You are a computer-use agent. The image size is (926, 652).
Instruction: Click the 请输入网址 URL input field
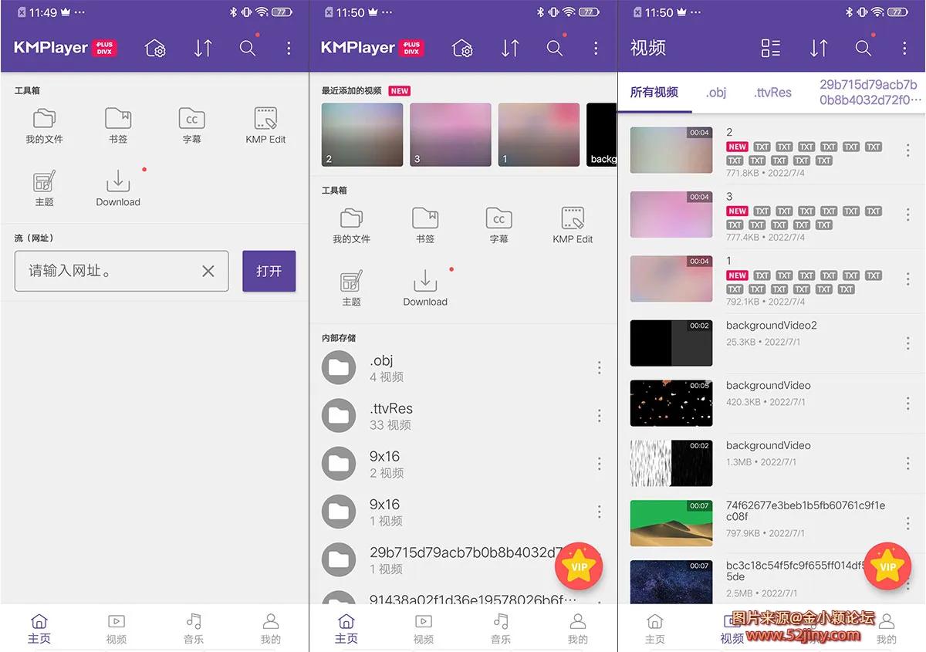108,271
